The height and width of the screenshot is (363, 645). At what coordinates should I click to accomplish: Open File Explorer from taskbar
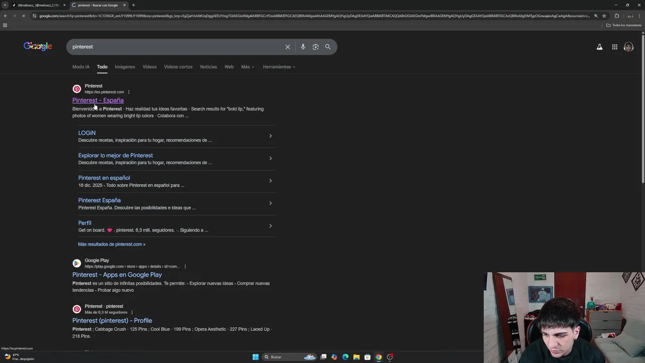pyautogui.click(x=356, y=357)
